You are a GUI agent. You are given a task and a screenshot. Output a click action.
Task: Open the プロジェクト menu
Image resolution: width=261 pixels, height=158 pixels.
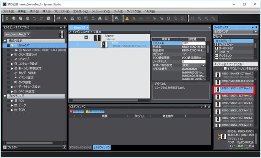61,11
